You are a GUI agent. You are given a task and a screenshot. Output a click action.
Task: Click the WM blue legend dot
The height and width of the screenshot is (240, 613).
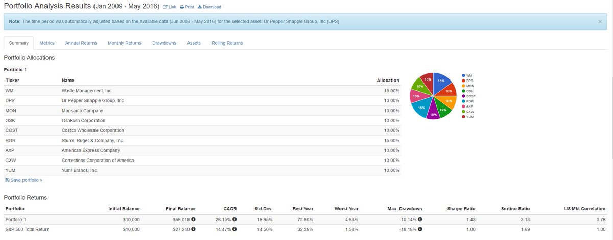pyautogui.click(x=463, y=75)
